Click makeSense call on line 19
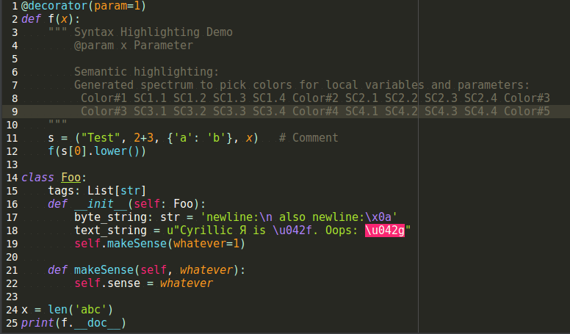Viewport: 570px width, 334px height. click(137, 244)
